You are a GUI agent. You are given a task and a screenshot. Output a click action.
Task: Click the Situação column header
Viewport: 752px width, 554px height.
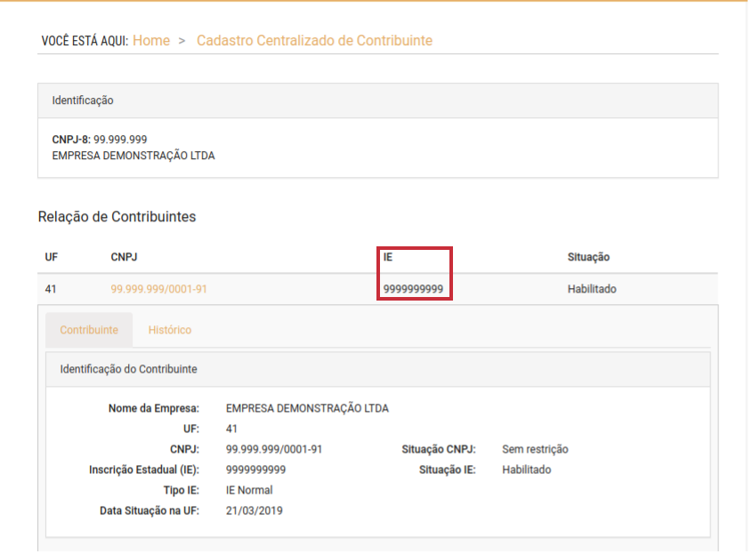pos(588,257)
